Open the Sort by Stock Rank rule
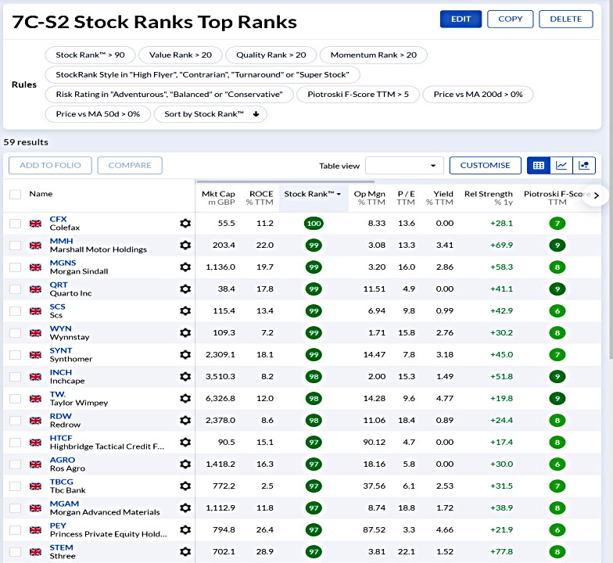613x563 pixels. click(210, 114)
